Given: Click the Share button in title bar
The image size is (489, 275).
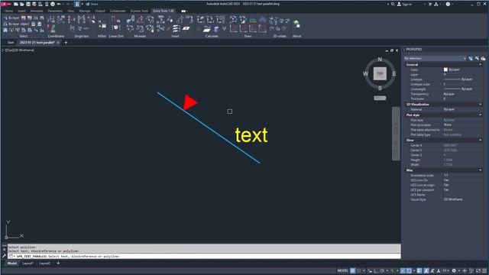Looking at the screenshot, I should (x=92, y=4).
